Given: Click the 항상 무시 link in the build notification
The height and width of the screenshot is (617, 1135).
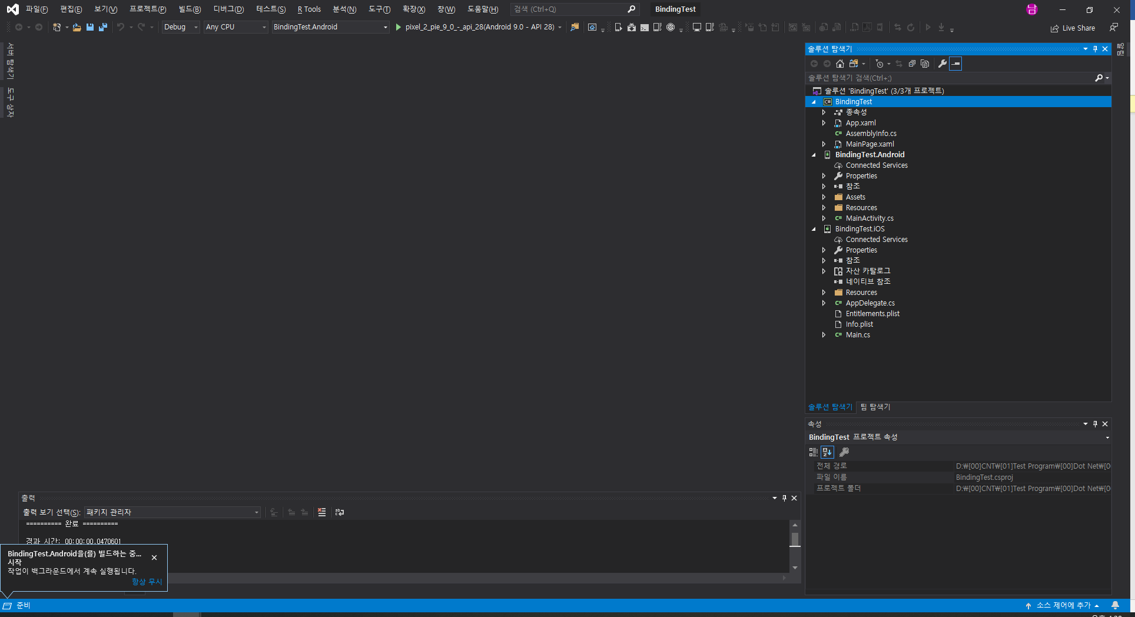Looking at the screenshot, I should coord(147,582).
